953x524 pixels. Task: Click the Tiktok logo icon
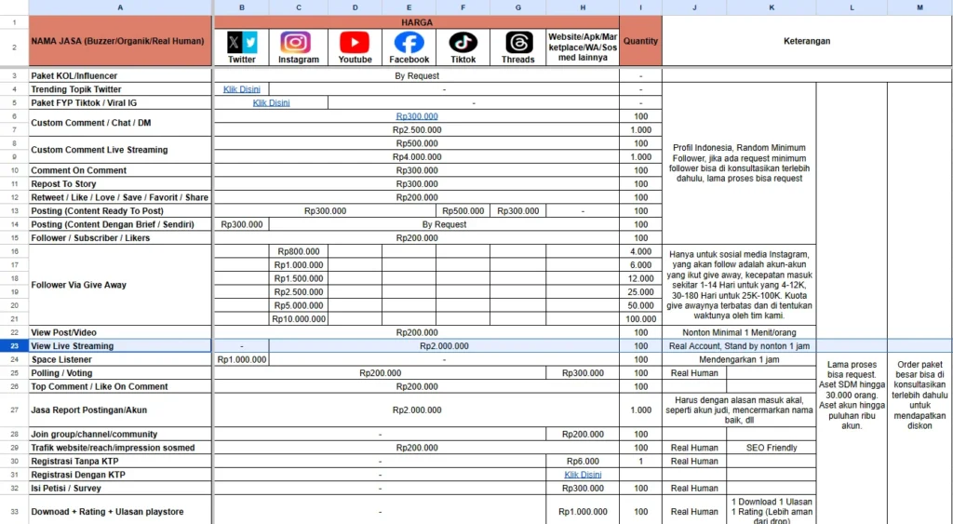[463, 43]
